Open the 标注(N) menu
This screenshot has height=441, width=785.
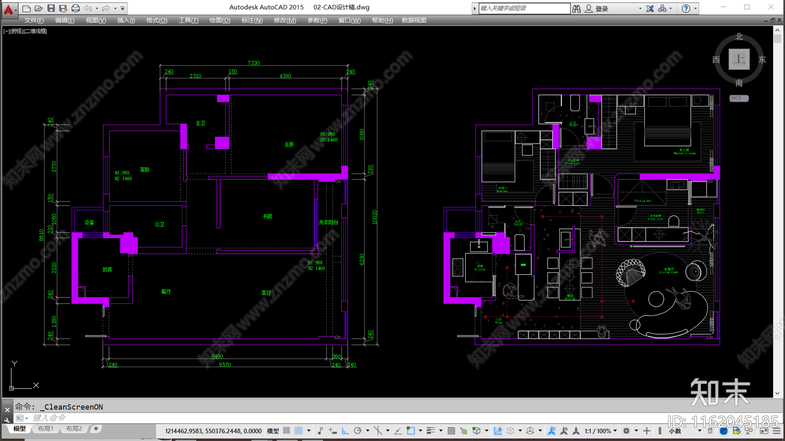[x=252, y=20]
